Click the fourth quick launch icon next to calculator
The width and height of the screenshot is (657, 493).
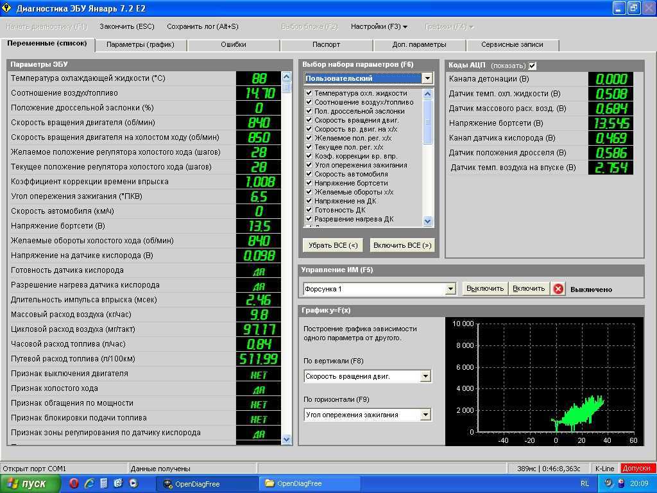coord(118,483)
